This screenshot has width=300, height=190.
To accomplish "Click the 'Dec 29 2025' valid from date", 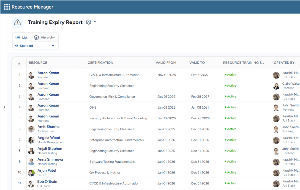I will coord(167,118).
